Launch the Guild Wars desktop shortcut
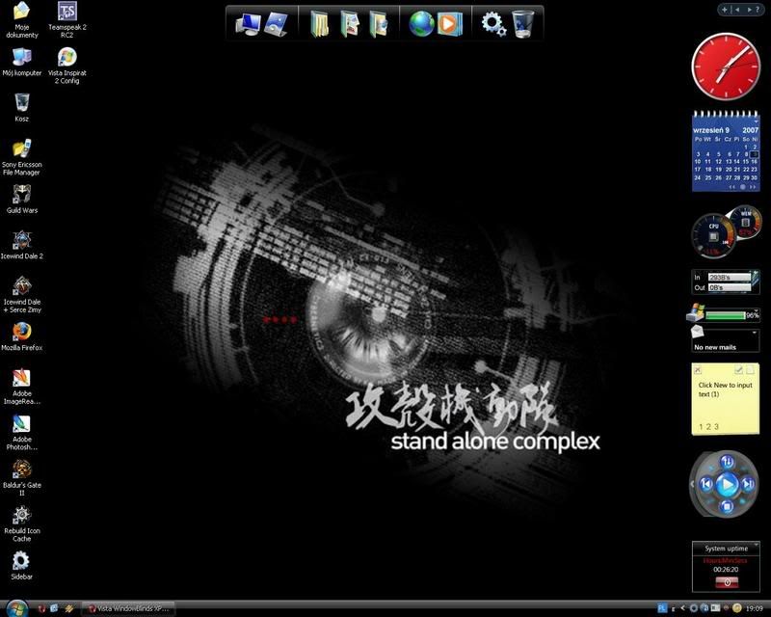Image resolution: width=771 pixels, height=617 pixels. point(21,200)
